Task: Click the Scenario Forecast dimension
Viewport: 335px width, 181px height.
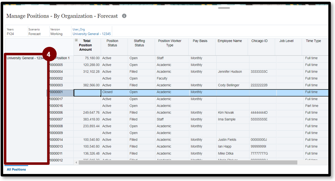Action: coord(38,31)
